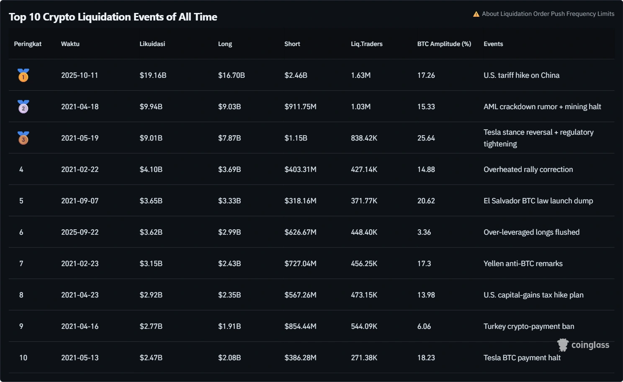Image resolution: width=623 pixels, height=382 pixels.
Task: Click the Short column header
Action: pos(292,44)
